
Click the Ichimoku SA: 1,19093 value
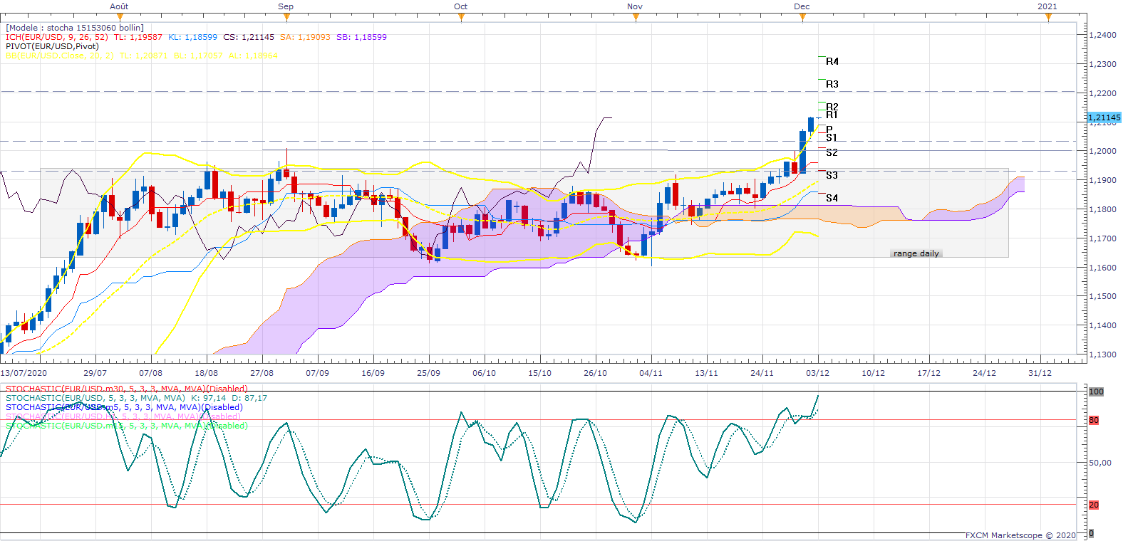click(x=305, y=37)
